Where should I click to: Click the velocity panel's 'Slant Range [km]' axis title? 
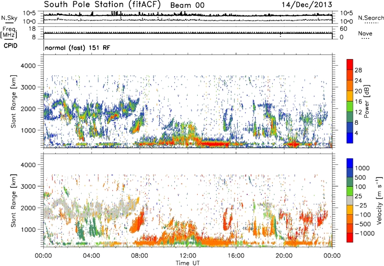(13, 200)
